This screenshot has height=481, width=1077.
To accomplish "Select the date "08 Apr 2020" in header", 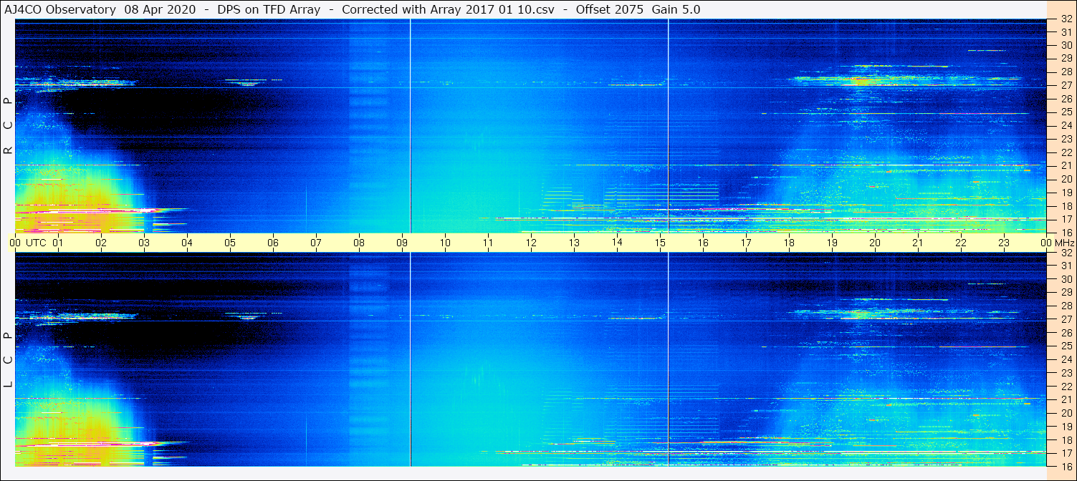I will point(158,9).
